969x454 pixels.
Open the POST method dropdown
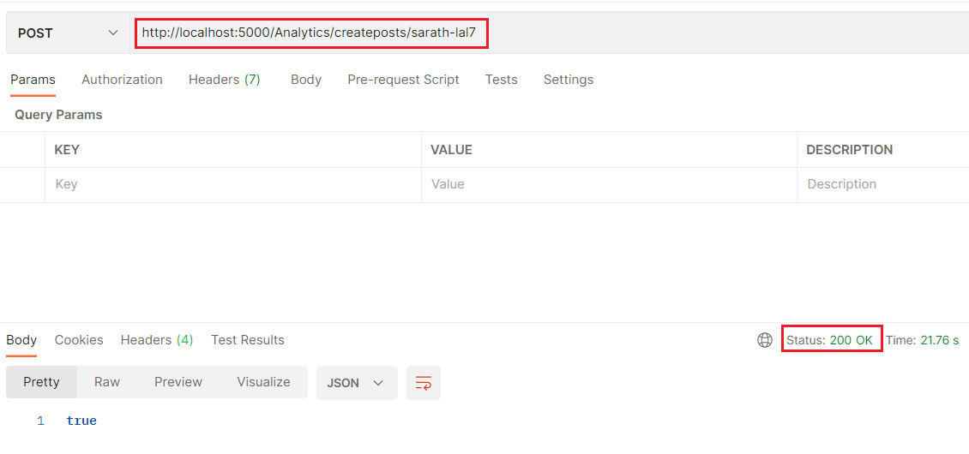click(68, 33)
